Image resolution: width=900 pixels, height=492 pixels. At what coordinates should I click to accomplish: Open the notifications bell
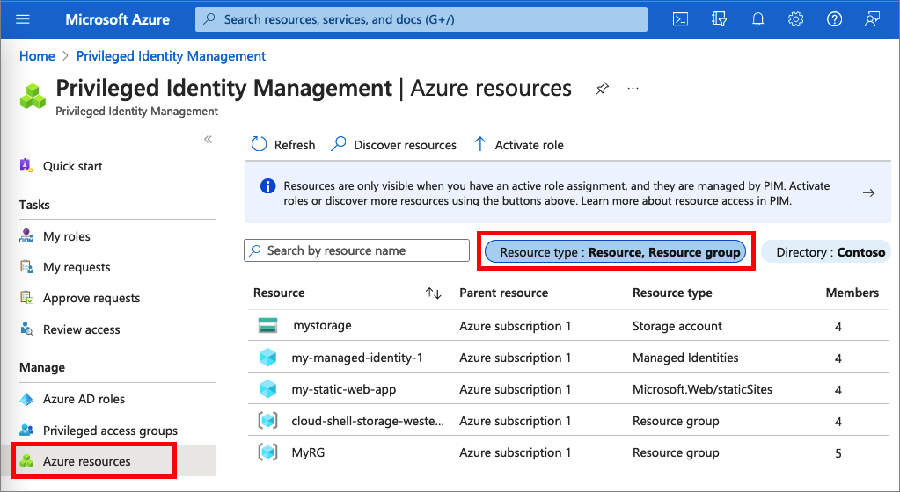pos(757,19)
